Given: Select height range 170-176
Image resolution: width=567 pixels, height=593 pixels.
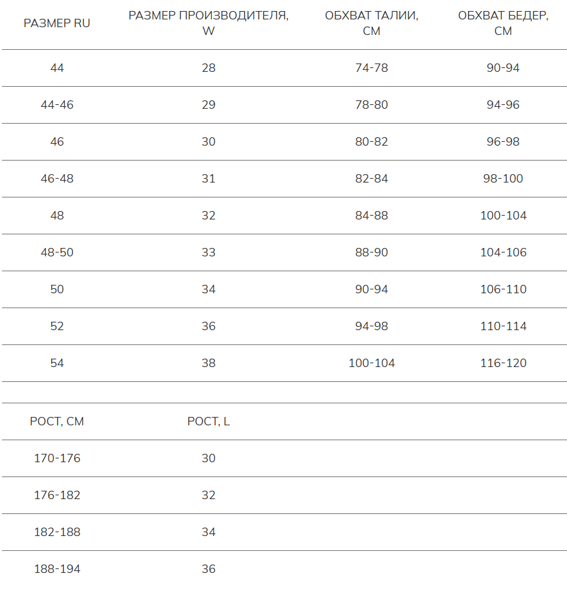Looking at the screenshot, I should tap(57, 458).
